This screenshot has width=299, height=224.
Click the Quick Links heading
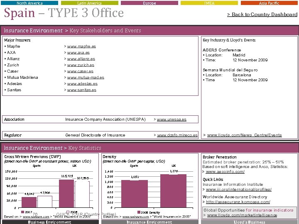[x=213, y=180]
